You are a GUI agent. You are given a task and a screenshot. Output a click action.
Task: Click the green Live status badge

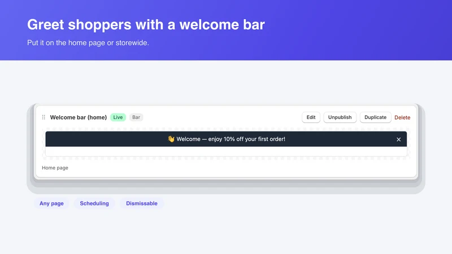[118, 117]
